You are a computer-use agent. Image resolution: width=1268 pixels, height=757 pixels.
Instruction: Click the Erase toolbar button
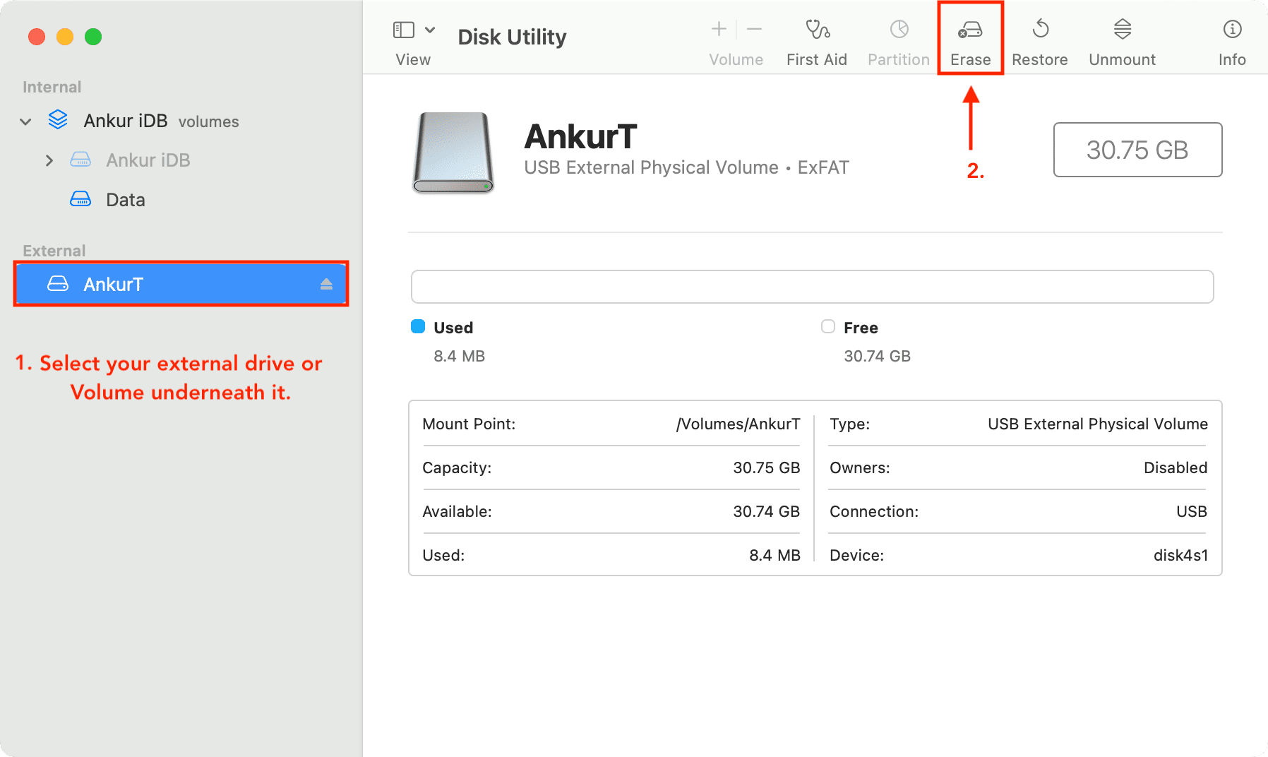click(x=970, y=42)
